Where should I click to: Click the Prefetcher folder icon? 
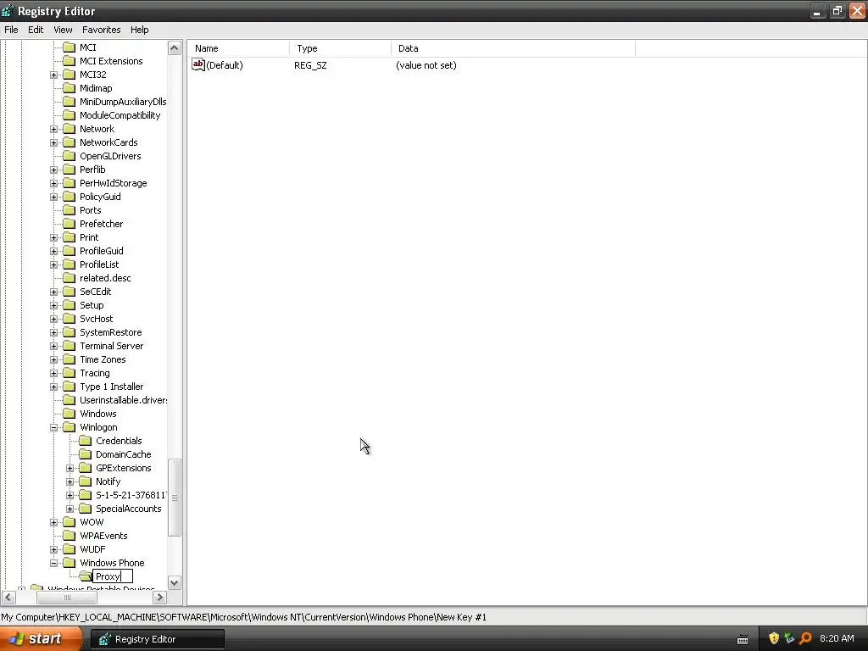point(70,224)
